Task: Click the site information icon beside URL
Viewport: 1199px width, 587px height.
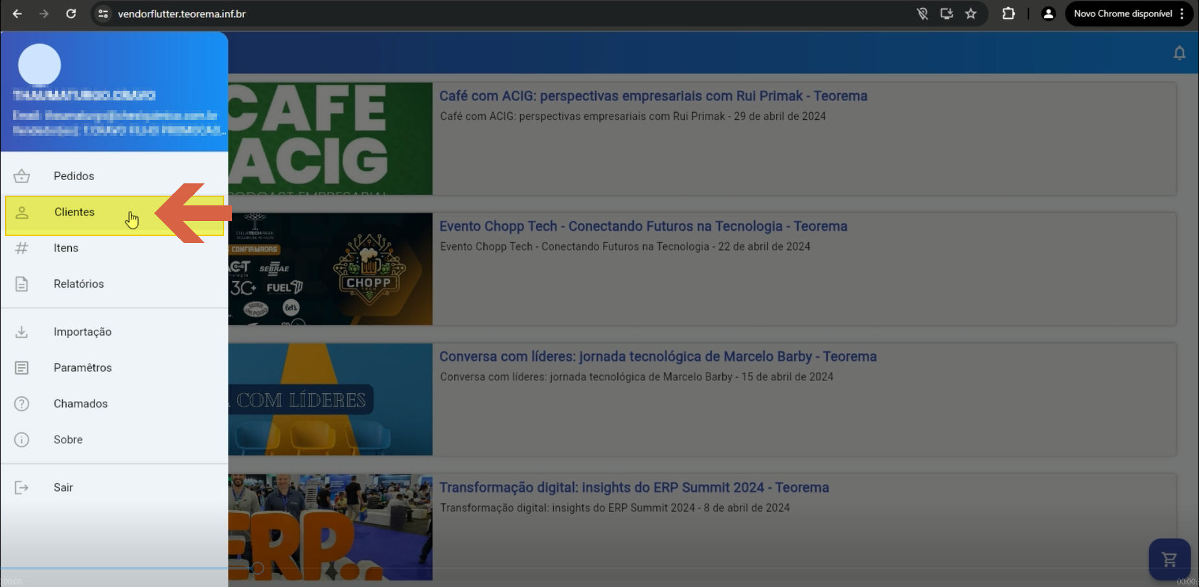Action: 103,14
